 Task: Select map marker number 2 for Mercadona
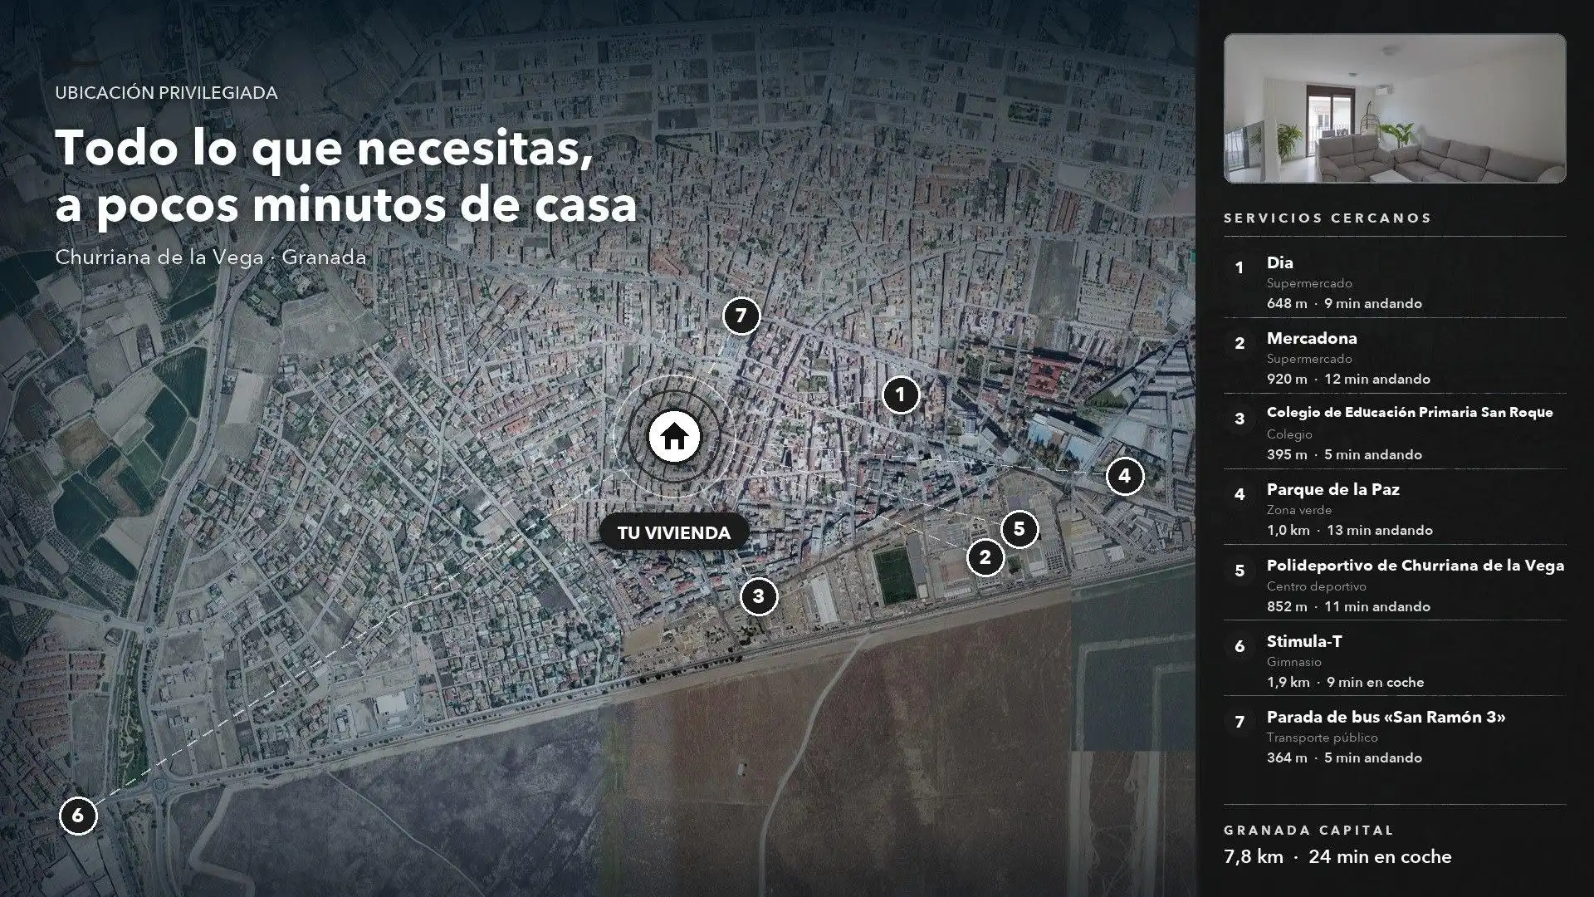(985, 556)
